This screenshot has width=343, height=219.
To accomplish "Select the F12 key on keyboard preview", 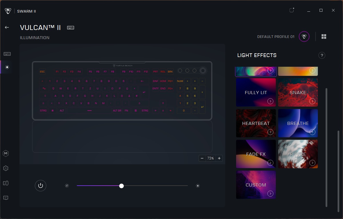I will pos(146,72).
